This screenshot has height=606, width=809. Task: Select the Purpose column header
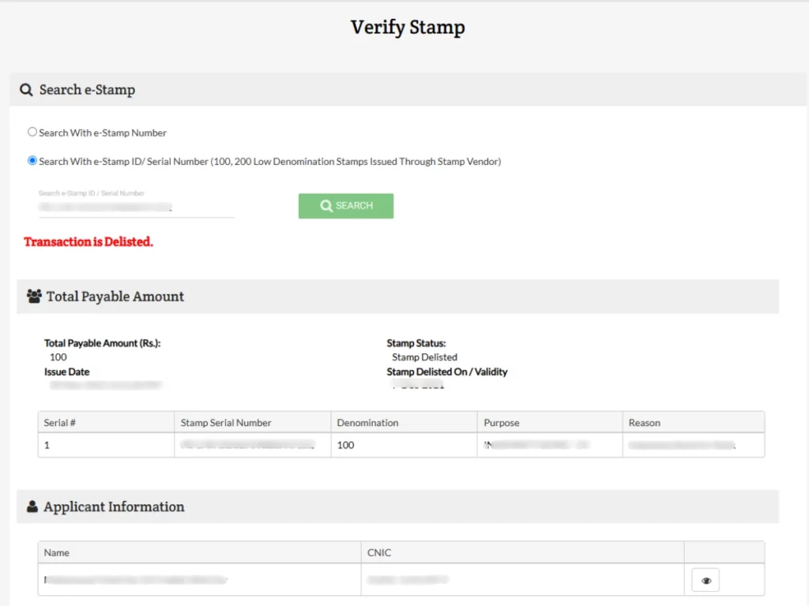pyautogui.click(x=502, y=423)
